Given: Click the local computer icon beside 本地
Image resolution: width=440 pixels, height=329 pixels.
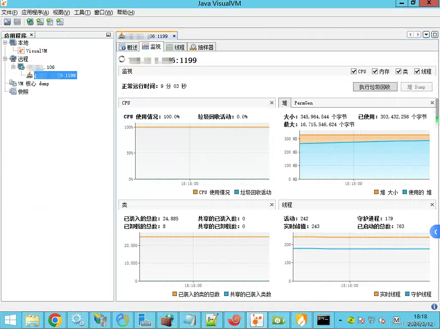Looking at the screenshot, I should pos(13,43).
